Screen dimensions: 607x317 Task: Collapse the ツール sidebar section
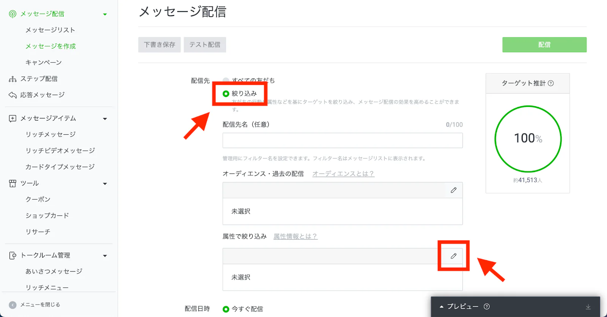pyautogui.click(x=105, y=184)
